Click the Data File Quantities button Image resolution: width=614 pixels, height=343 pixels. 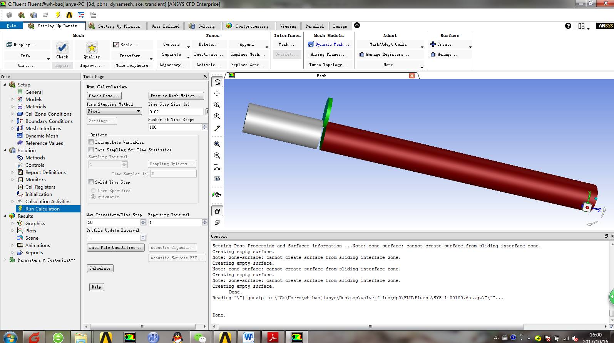[116, 247]
